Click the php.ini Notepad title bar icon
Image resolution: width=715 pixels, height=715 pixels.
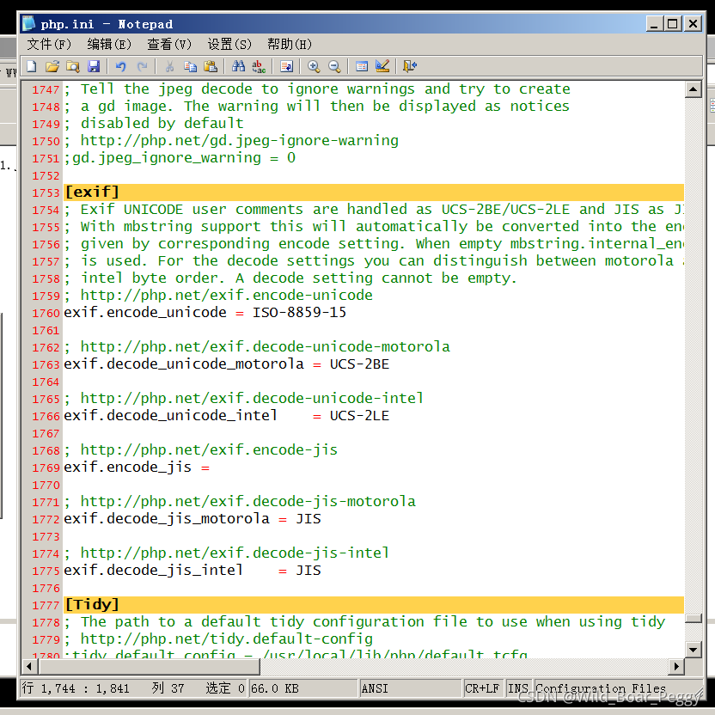28,23
